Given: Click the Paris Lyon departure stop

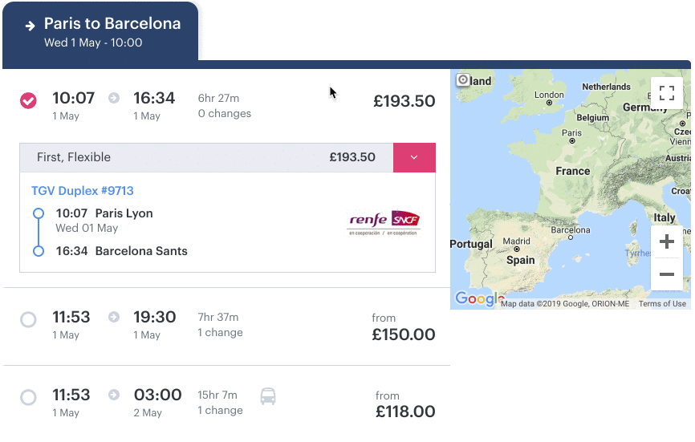Looking at the screenshot, I should click(x=124, y=213).
